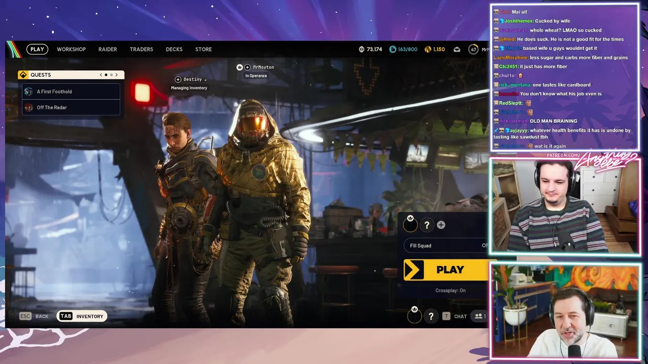Image resolution: width=648 pixels, height=364 pixels.
Task: Select the first quests page dot
Action: (x=106, y=75)
